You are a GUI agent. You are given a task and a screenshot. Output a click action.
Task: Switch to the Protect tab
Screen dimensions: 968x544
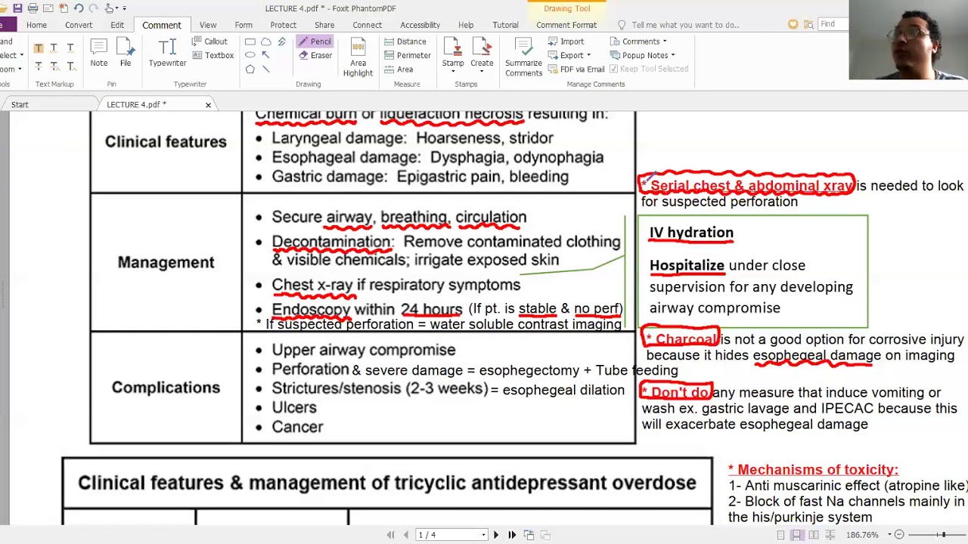click(x=284, y=25)
